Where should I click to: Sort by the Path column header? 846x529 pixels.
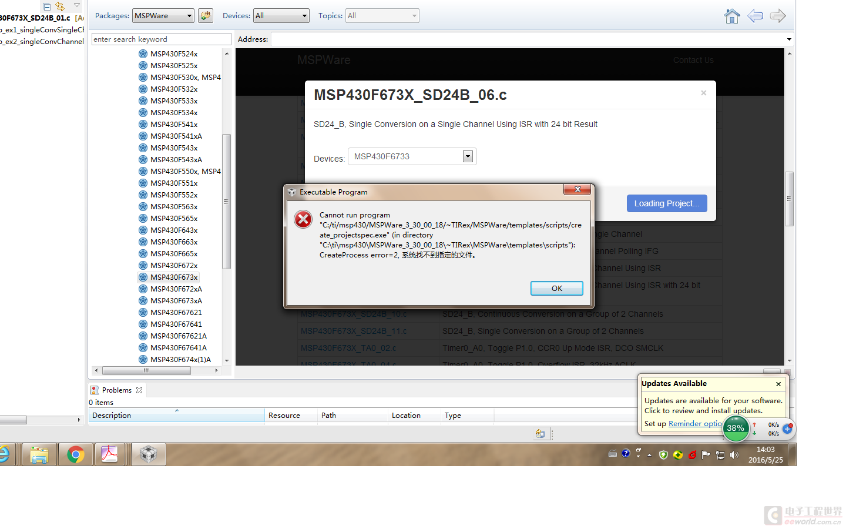point(352,415)
